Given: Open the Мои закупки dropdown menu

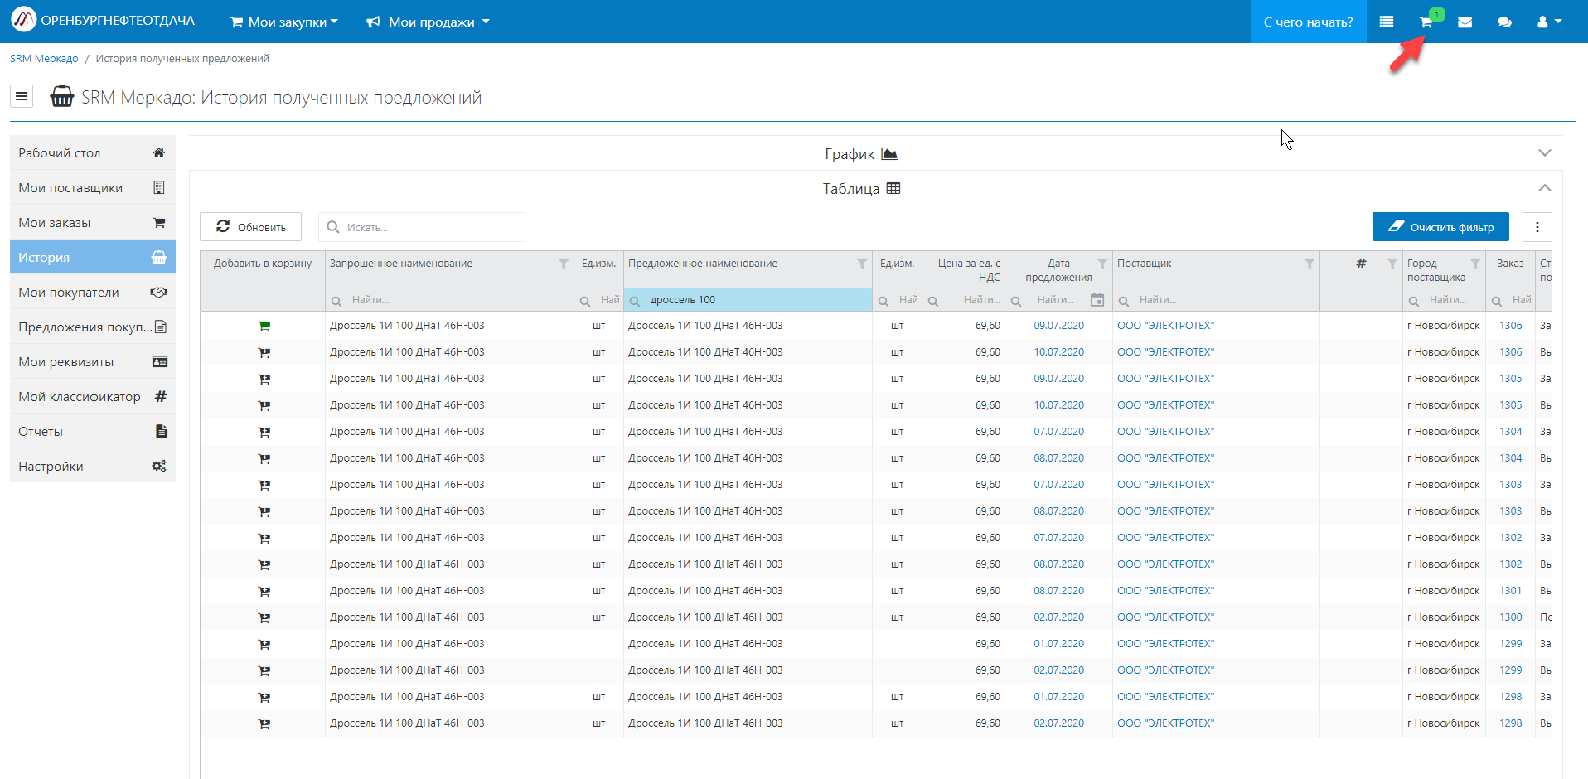Looking at the screenshot, I should click(284, 22).
